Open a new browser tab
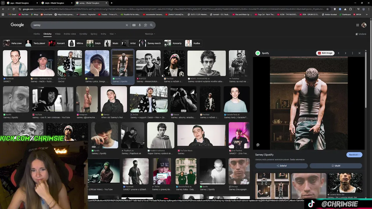Image resolution: width=372 pixels, height=209 pixels. 112,3
